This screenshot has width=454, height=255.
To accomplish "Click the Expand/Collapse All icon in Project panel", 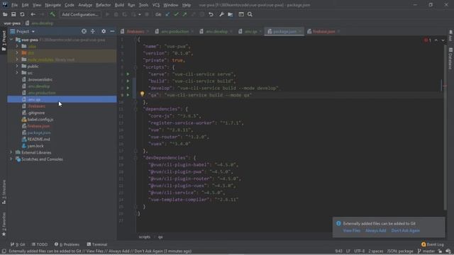I will coord(93,31).
